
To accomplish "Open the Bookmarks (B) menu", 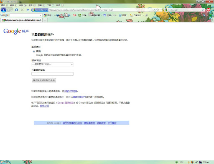I will click(41, 5).
